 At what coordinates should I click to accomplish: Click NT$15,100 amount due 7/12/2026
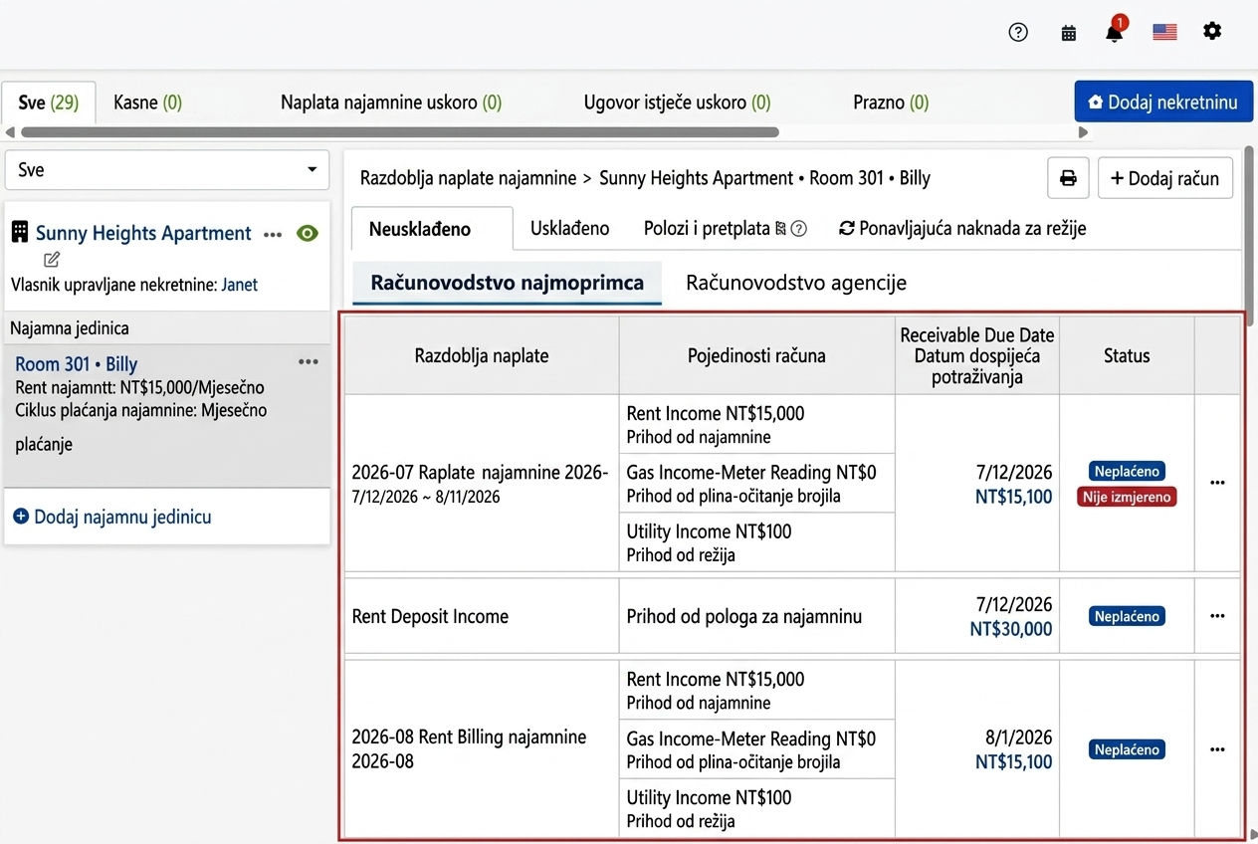point(1013,497)
